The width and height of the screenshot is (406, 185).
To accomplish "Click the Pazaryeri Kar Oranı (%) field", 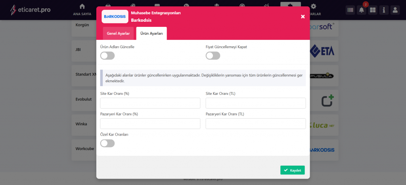I will (150, 124).
